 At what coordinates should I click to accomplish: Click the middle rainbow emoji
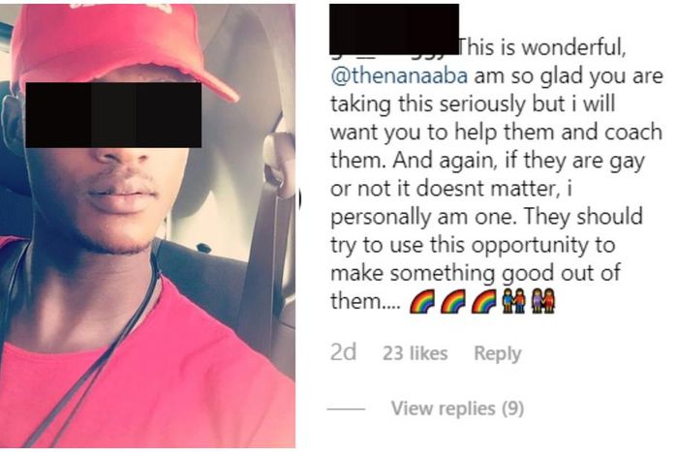point(452,301)
